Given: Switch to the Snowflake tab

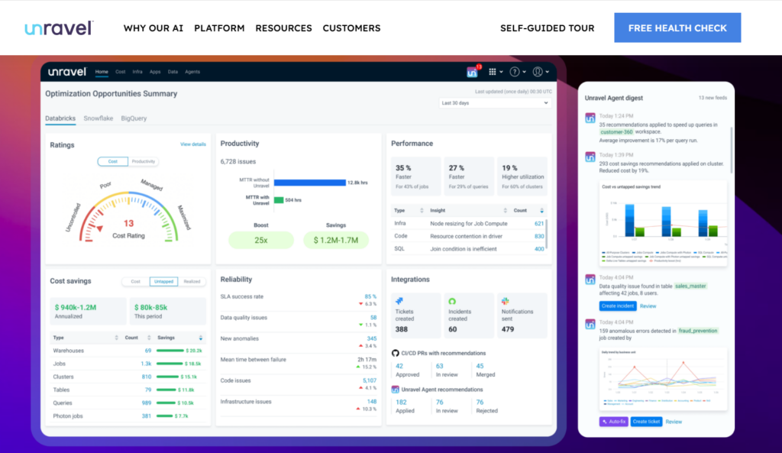Looking at the screenshot, I should [99, 118].
